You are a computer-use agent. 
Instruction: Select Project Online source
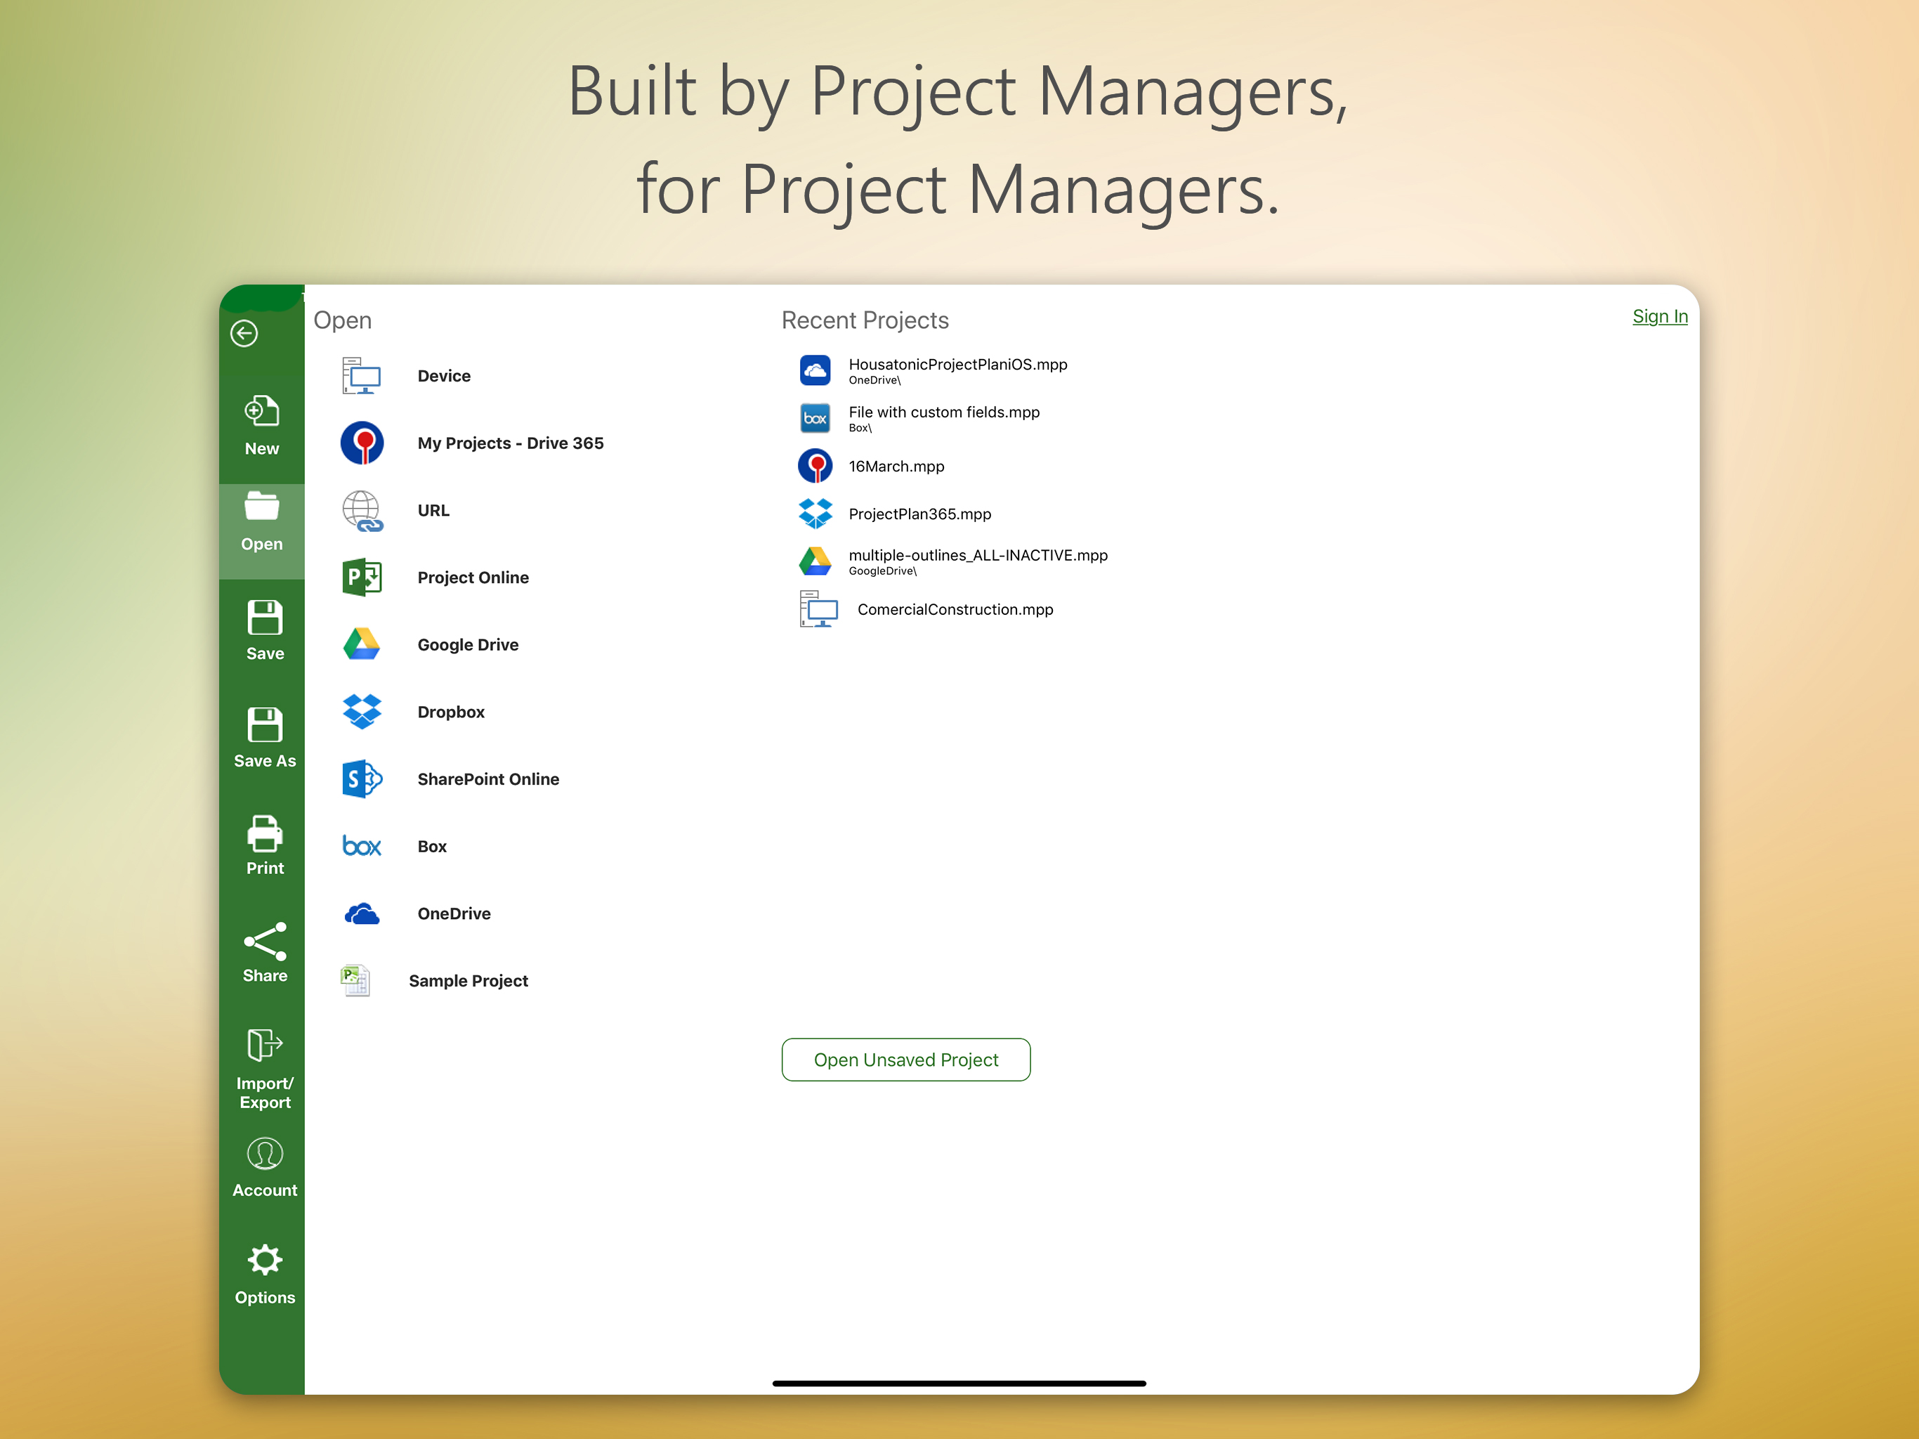pyautogui.click(x=472, y=577)
